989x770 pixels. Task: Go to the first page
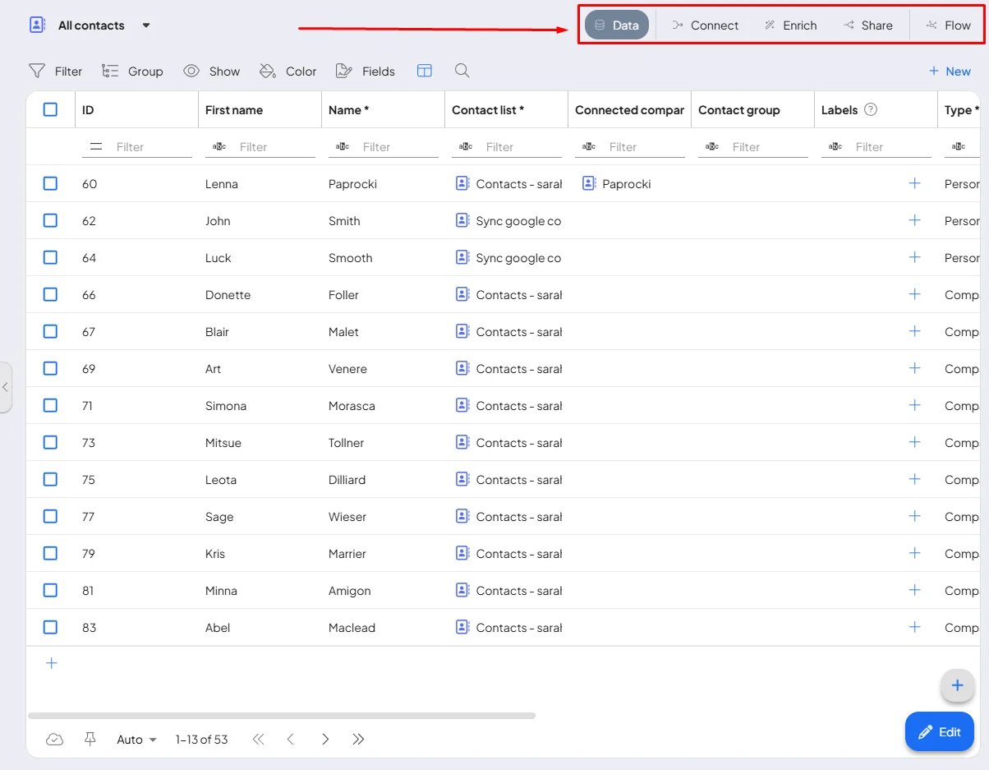(x=259, y=740)
